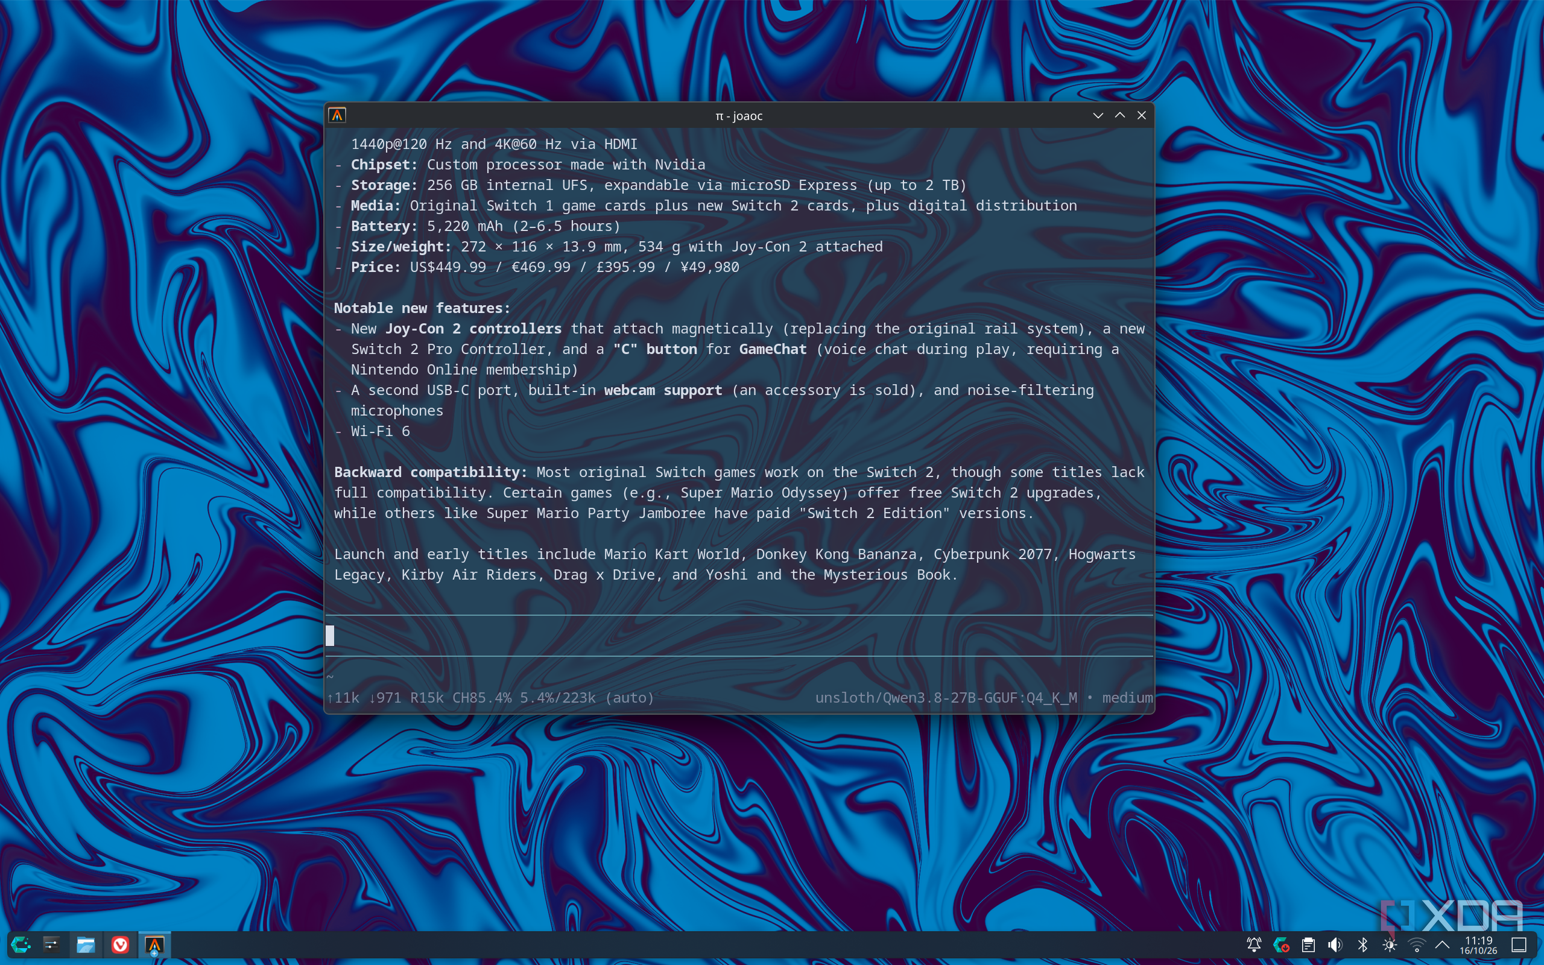
Task: Open the CachyOS update notifier tray icon
Action: [x=1281, y=944]
